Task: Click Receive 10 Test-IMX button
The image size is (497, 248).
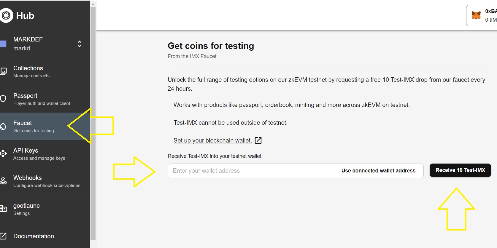Action: (x=460, y=170)
